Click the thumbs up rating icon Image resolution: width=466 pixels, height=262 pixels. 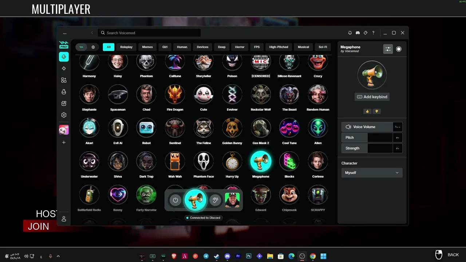point(367,111)
